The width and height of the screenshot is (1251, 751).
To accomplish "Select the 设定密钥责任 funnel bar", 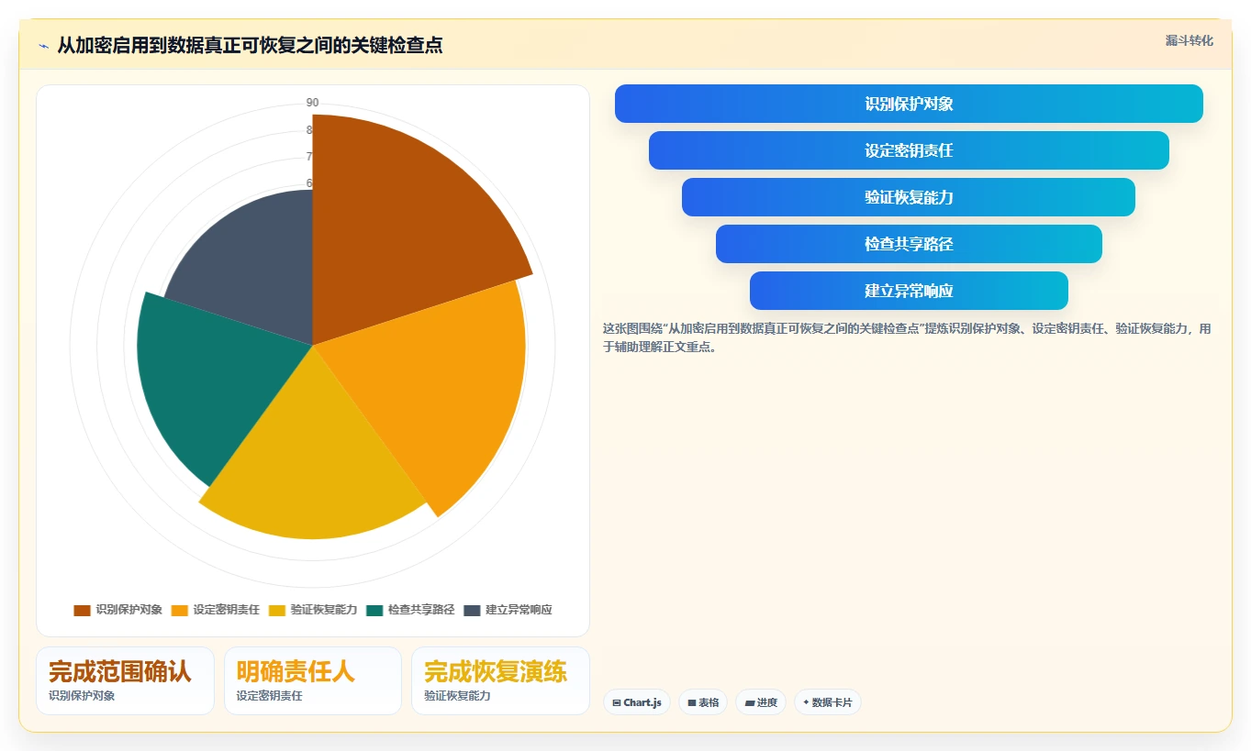I will click(909, 150).
